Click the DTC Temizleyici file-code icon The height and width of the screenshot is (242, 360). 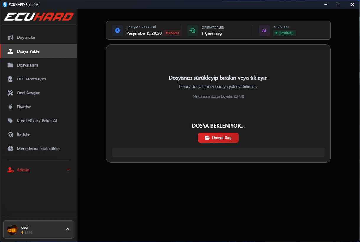tap(10, 79)
